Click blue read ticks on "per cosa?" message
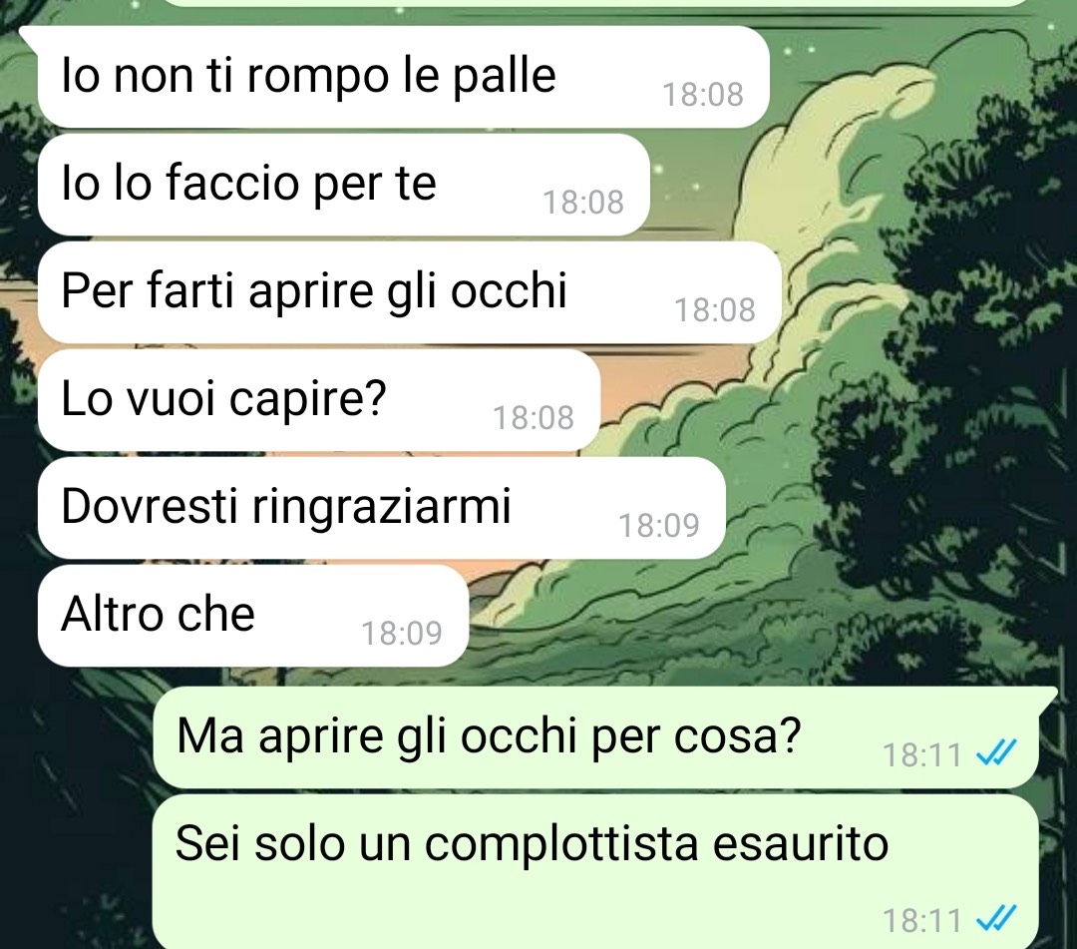 point(996,754)
